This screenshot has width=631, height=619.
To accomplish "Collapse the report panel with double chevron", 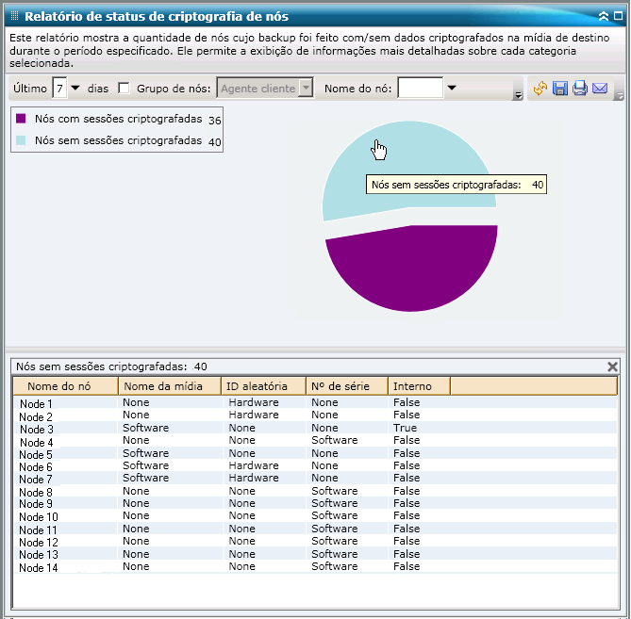I will [604, 16].
